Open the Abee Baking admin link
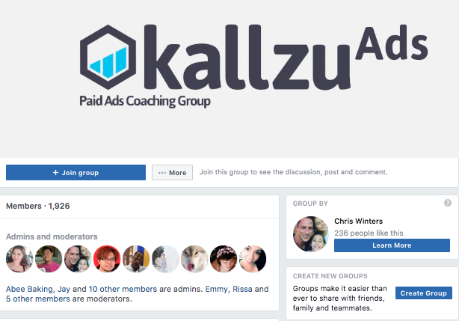The image size is (459, 321). (x=29, y=289)
